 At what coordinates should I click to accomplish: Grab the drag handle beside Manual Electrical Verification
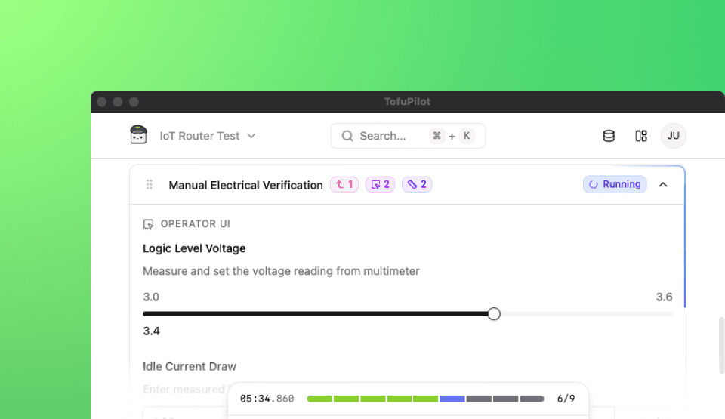[150, 184]
